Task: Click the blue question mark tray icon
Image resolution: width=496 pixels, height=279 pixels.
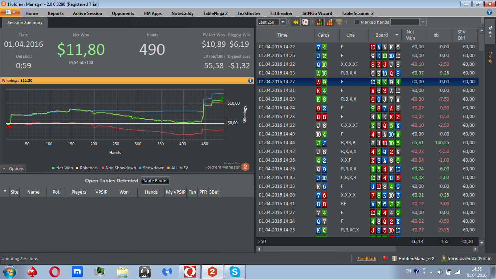Action: (416, 271)
